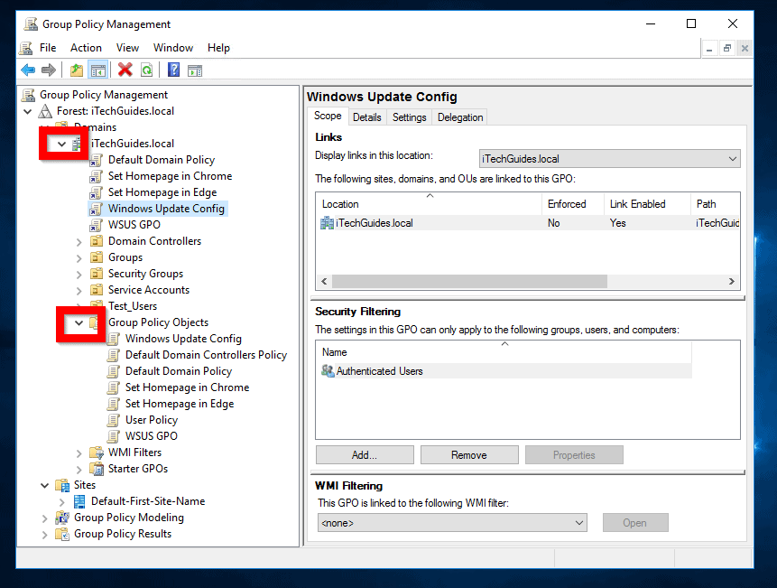Switch to the Delegation tab
The image size is (777, 588).
click(x=460, y=117)
